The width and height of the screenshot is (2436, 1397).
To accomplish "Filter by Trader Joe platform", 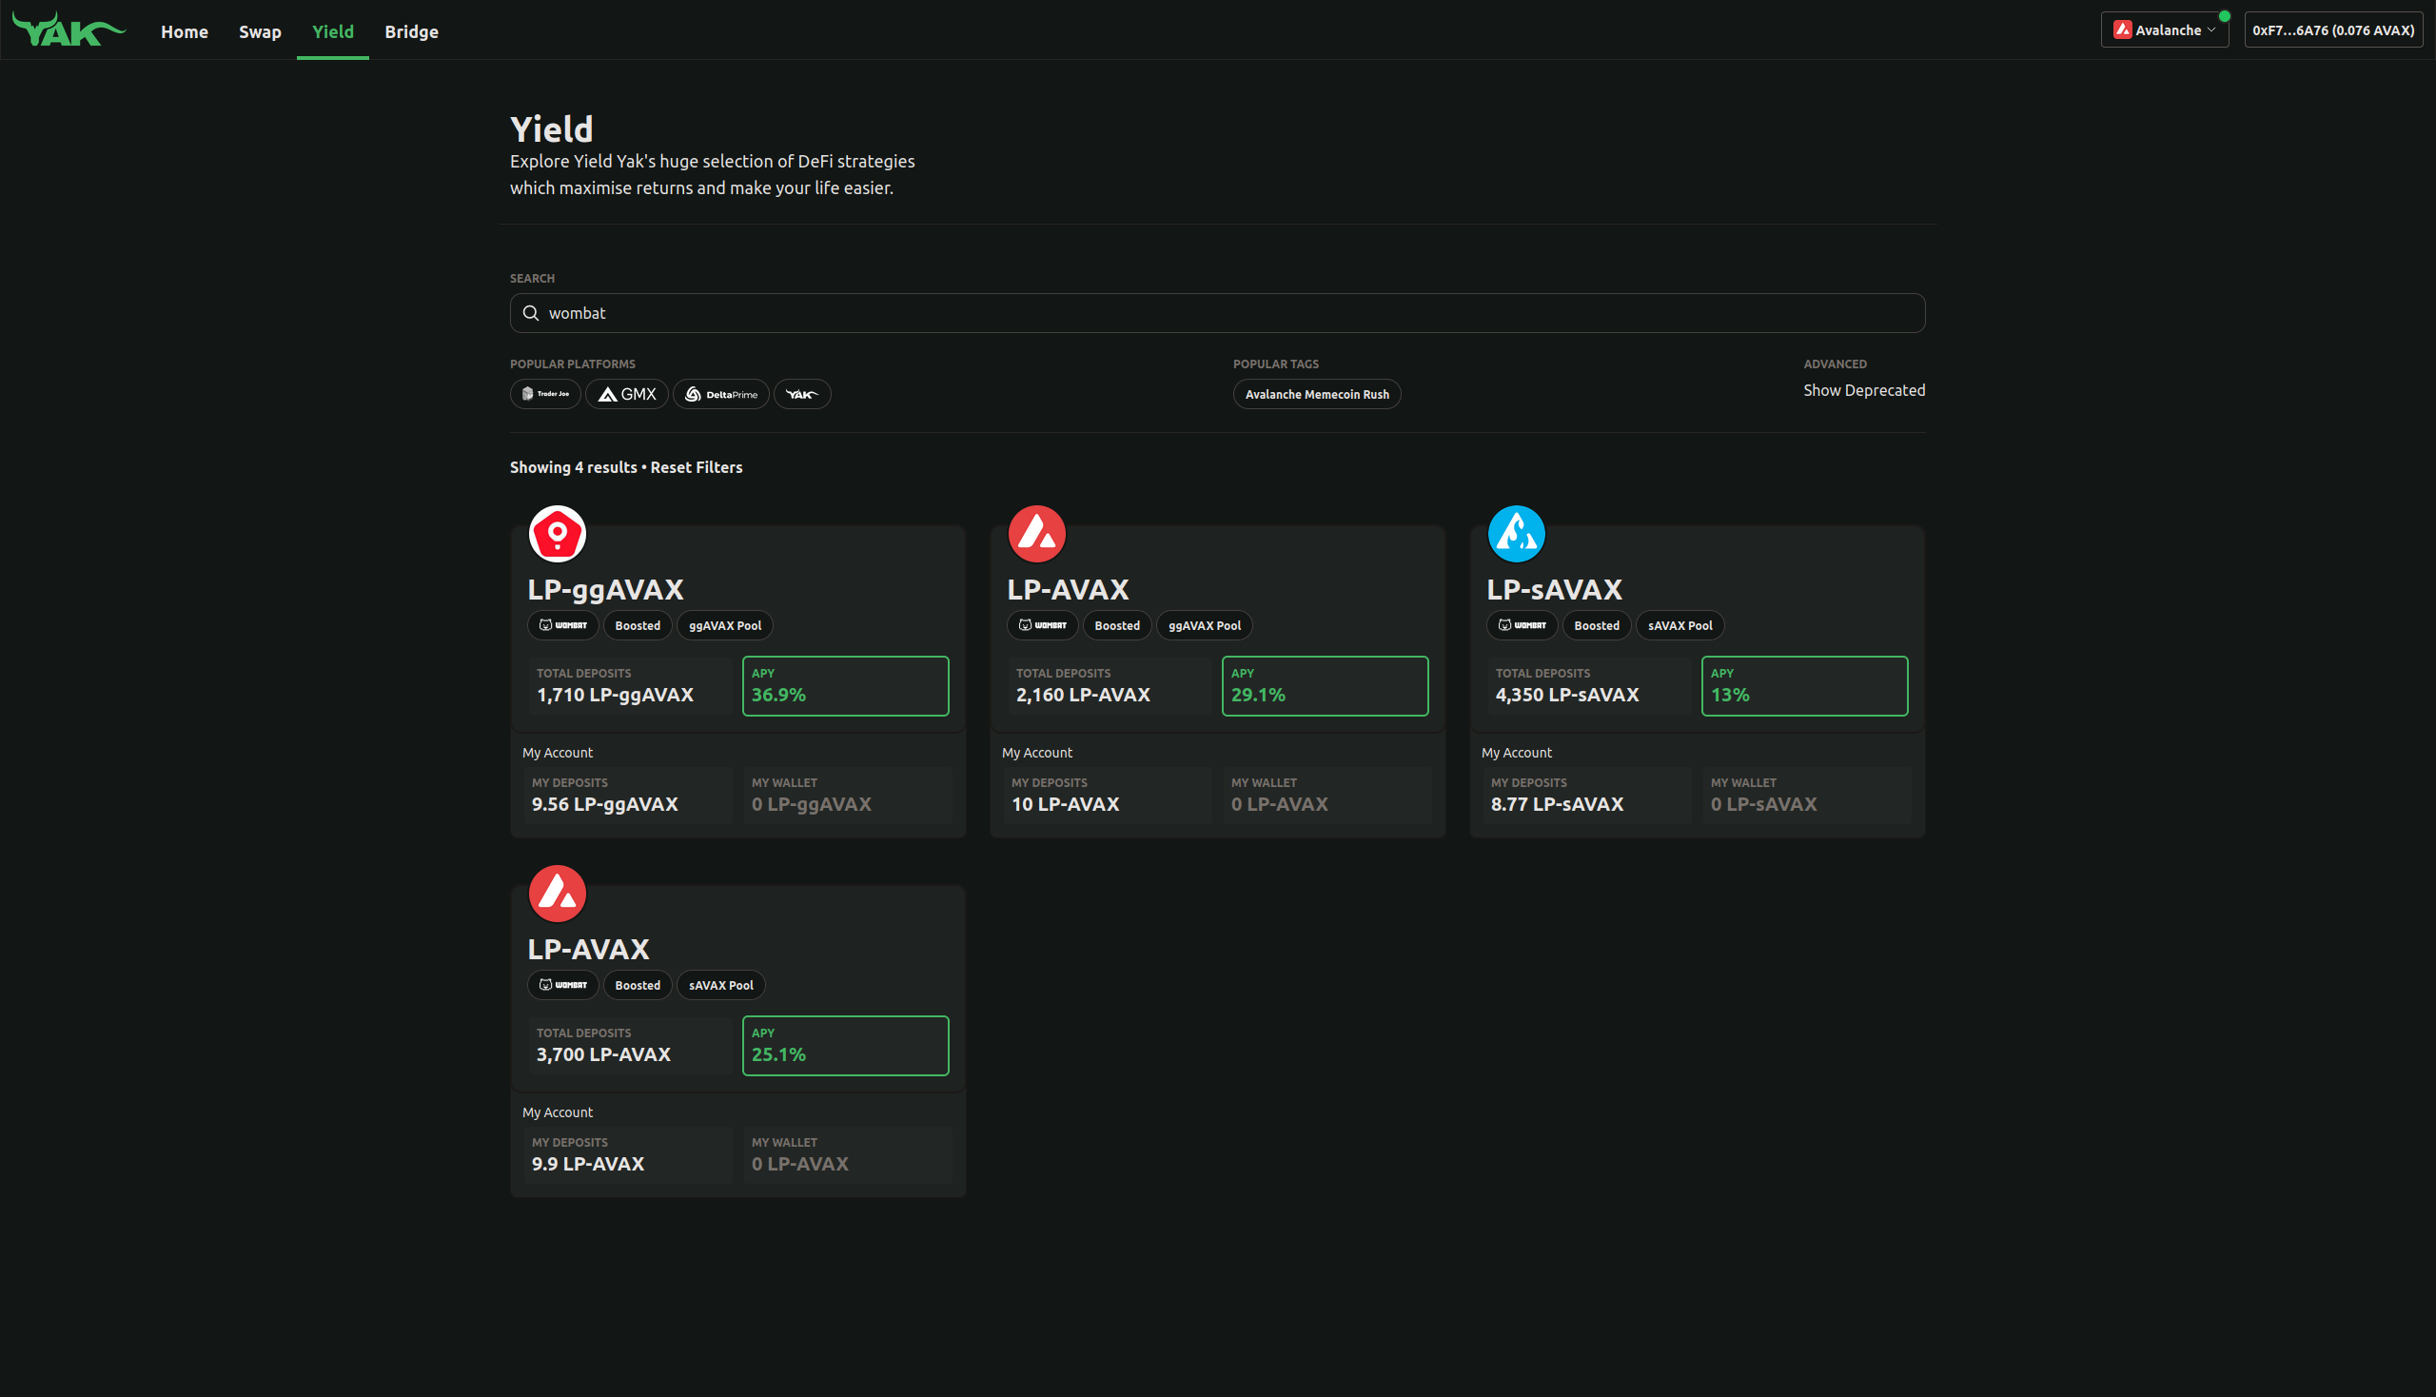I will (x=545, y=394).
